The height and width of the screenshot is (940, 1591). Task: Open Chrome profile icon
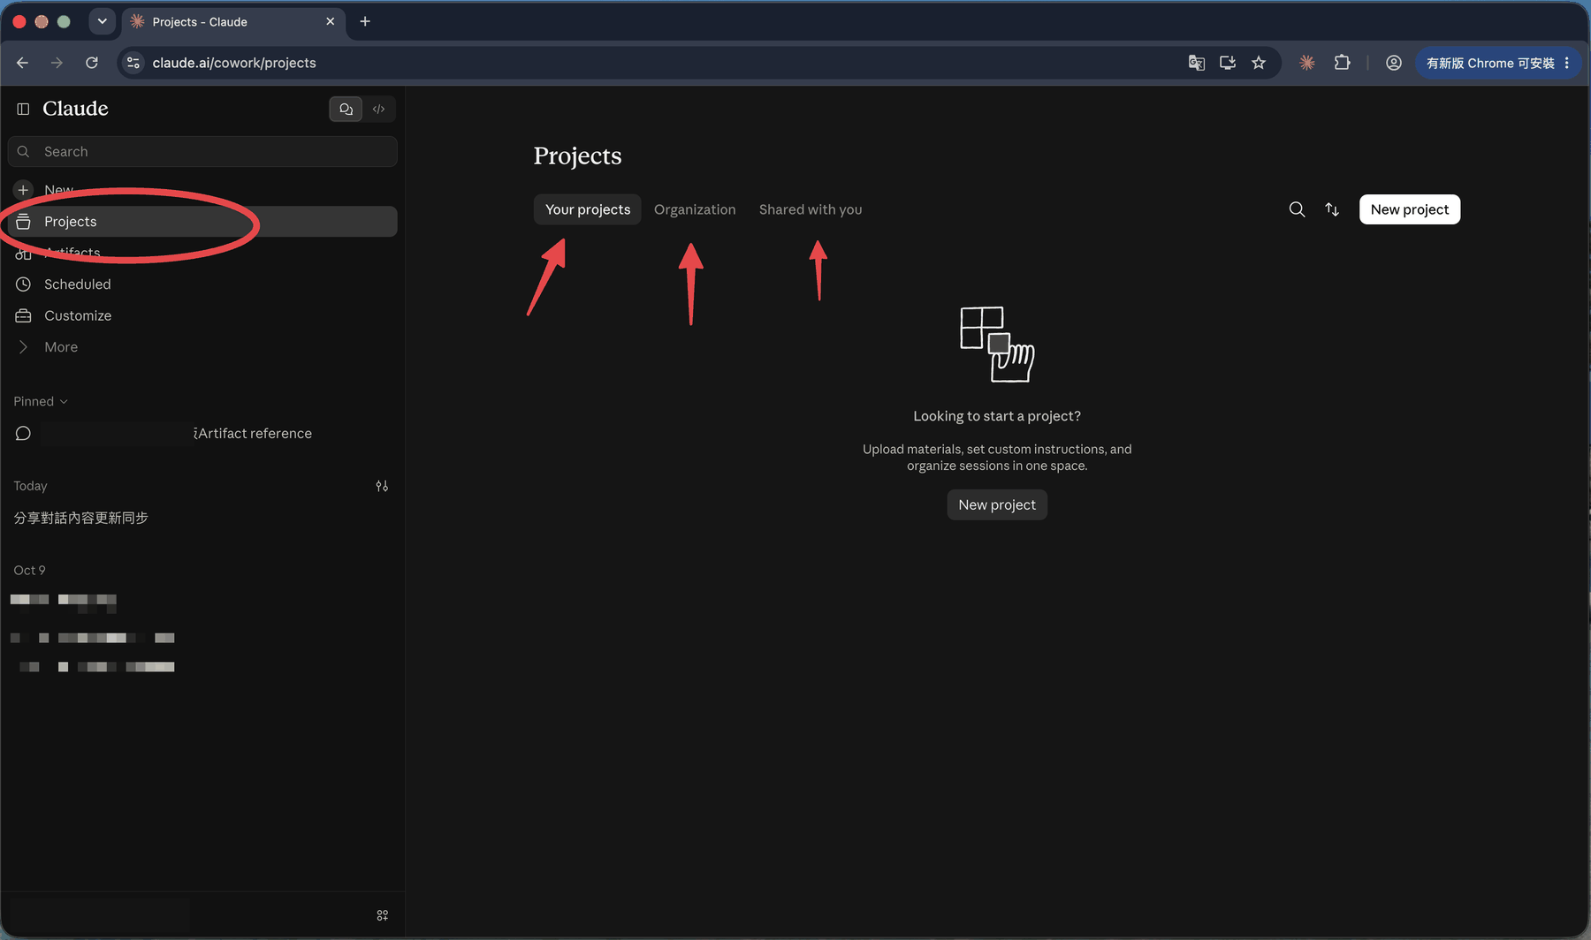(x=1394, y=63)
